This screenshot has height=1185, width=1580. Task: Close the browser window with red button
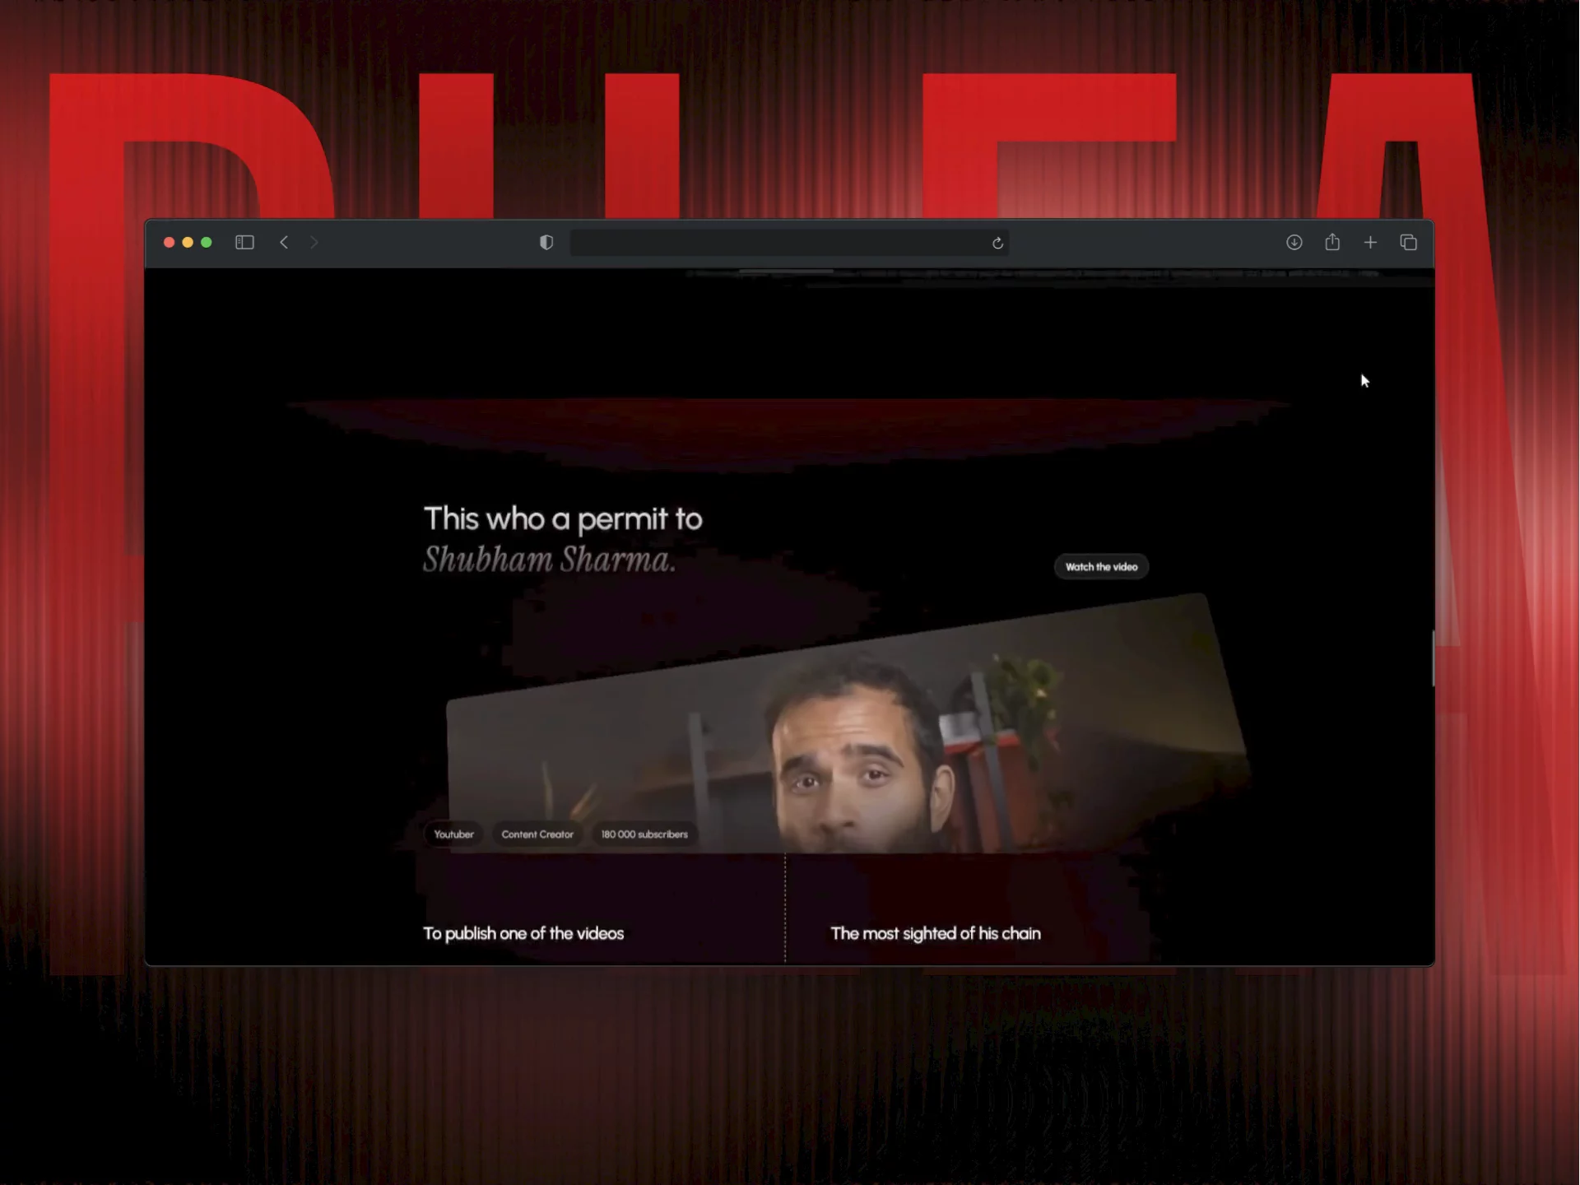(x=169, y=242)
